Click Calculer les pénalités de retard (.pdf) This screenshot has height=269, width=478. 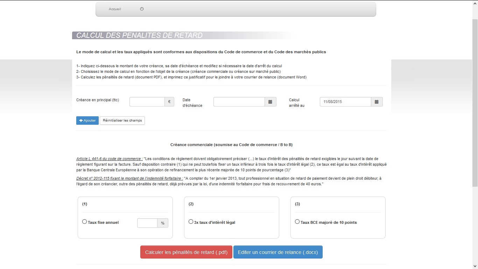point(186,252)
